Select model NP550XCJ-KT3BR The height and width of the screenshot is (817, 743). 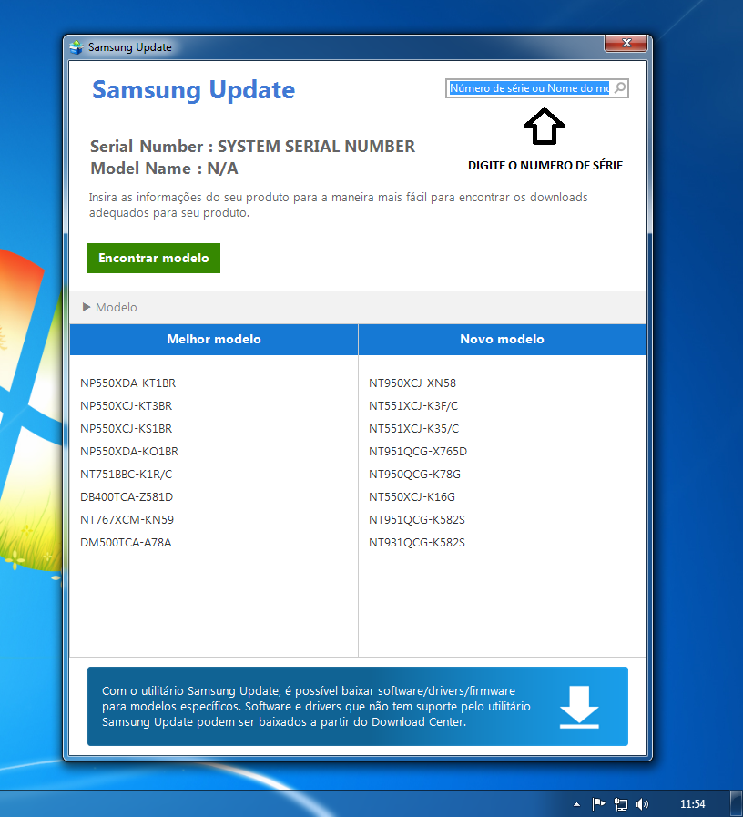pos(126,406)
